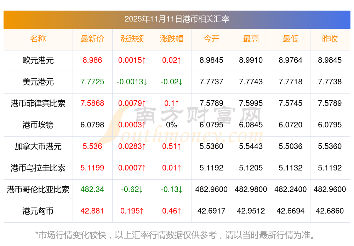Click percent change 0.51↑
This screenshot has width=354, height=246.
click(x=172, y=146)
